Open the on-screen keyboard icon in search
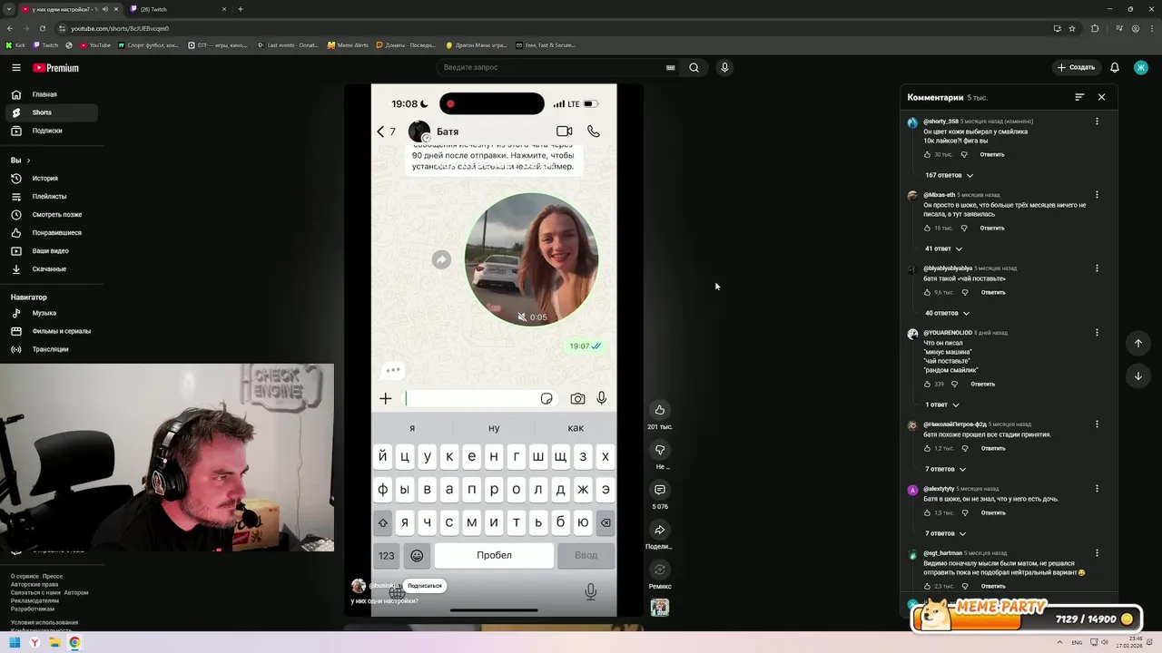This screenshot has width=1162, height=653. pyautogui.click(x=671, y=67)
